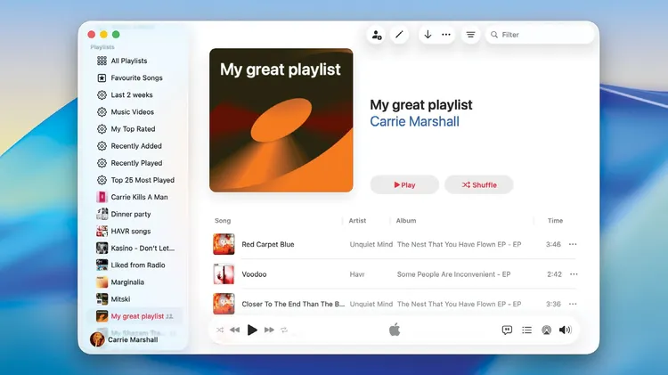Screen dimensions: 668x375
Task: Open more options for Red Carpet Blue
Action: click(573, 244)
